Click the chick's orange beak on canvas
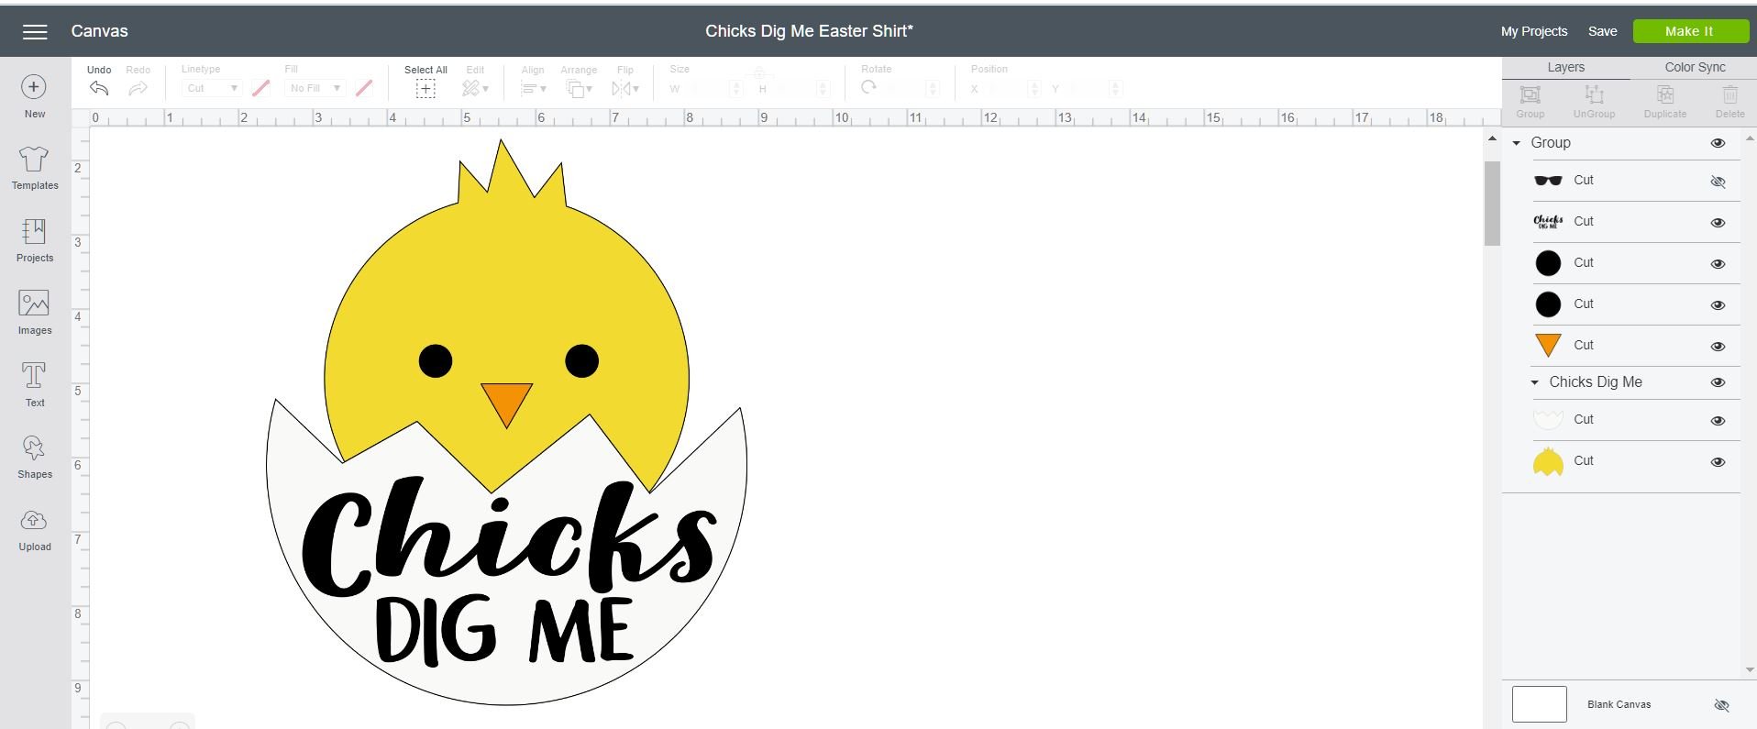This screenshot has height=729, width=1757. click(507, 404)
